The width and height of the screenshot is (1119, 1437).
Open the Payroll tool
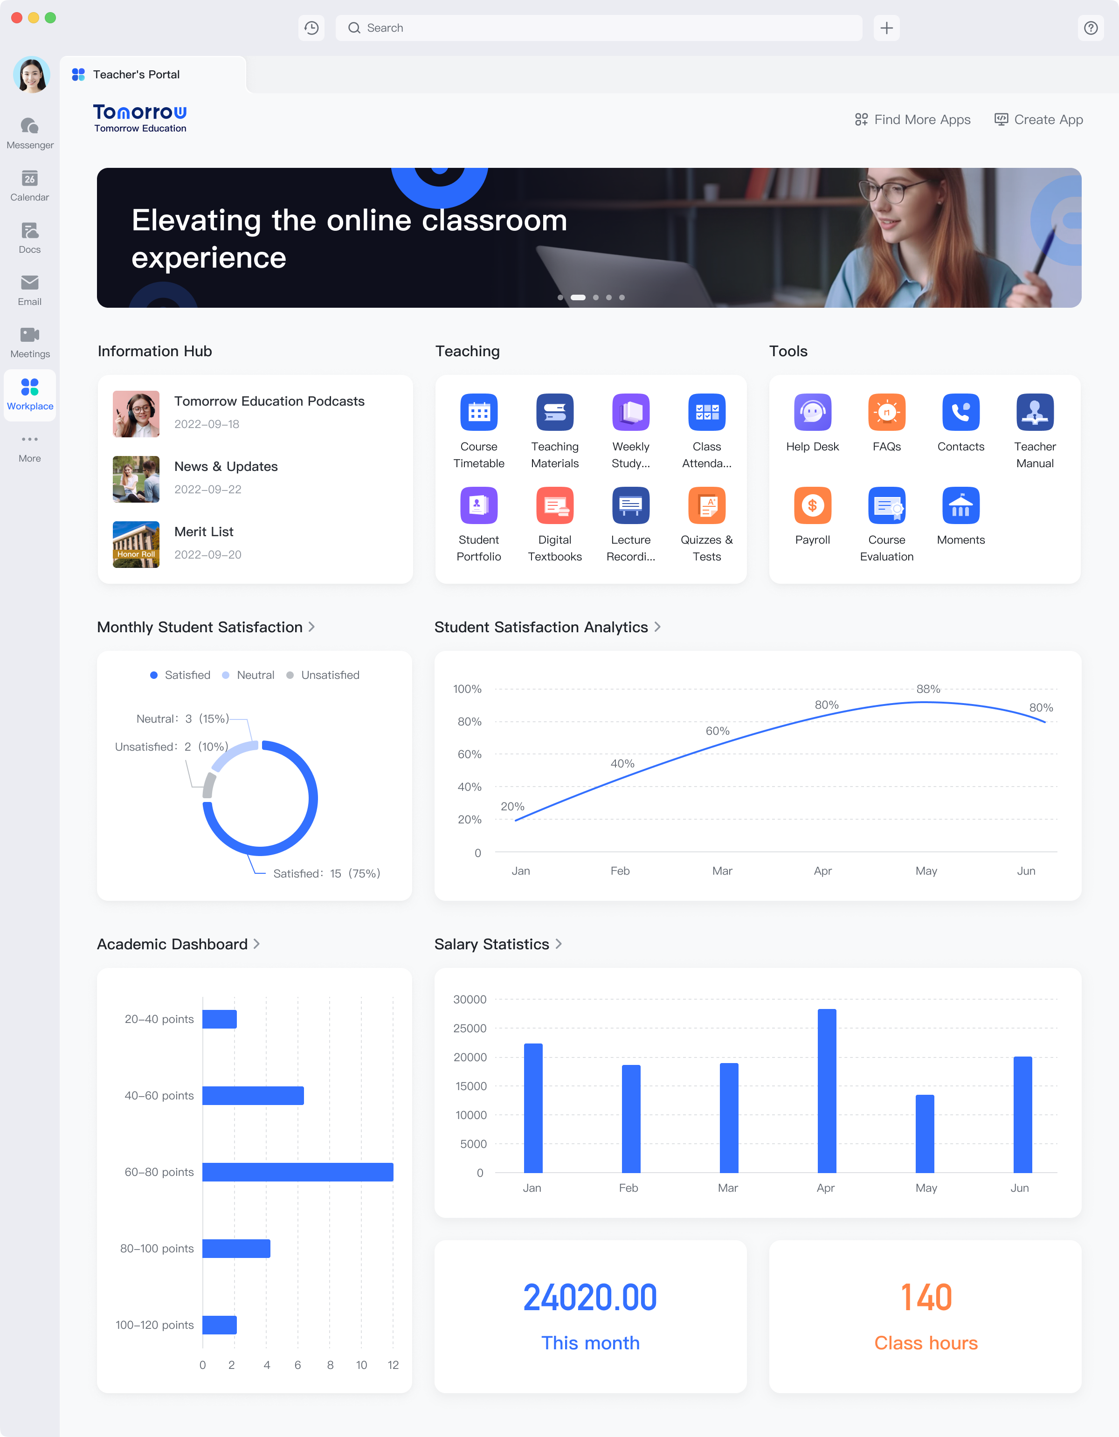coord(813,505)
